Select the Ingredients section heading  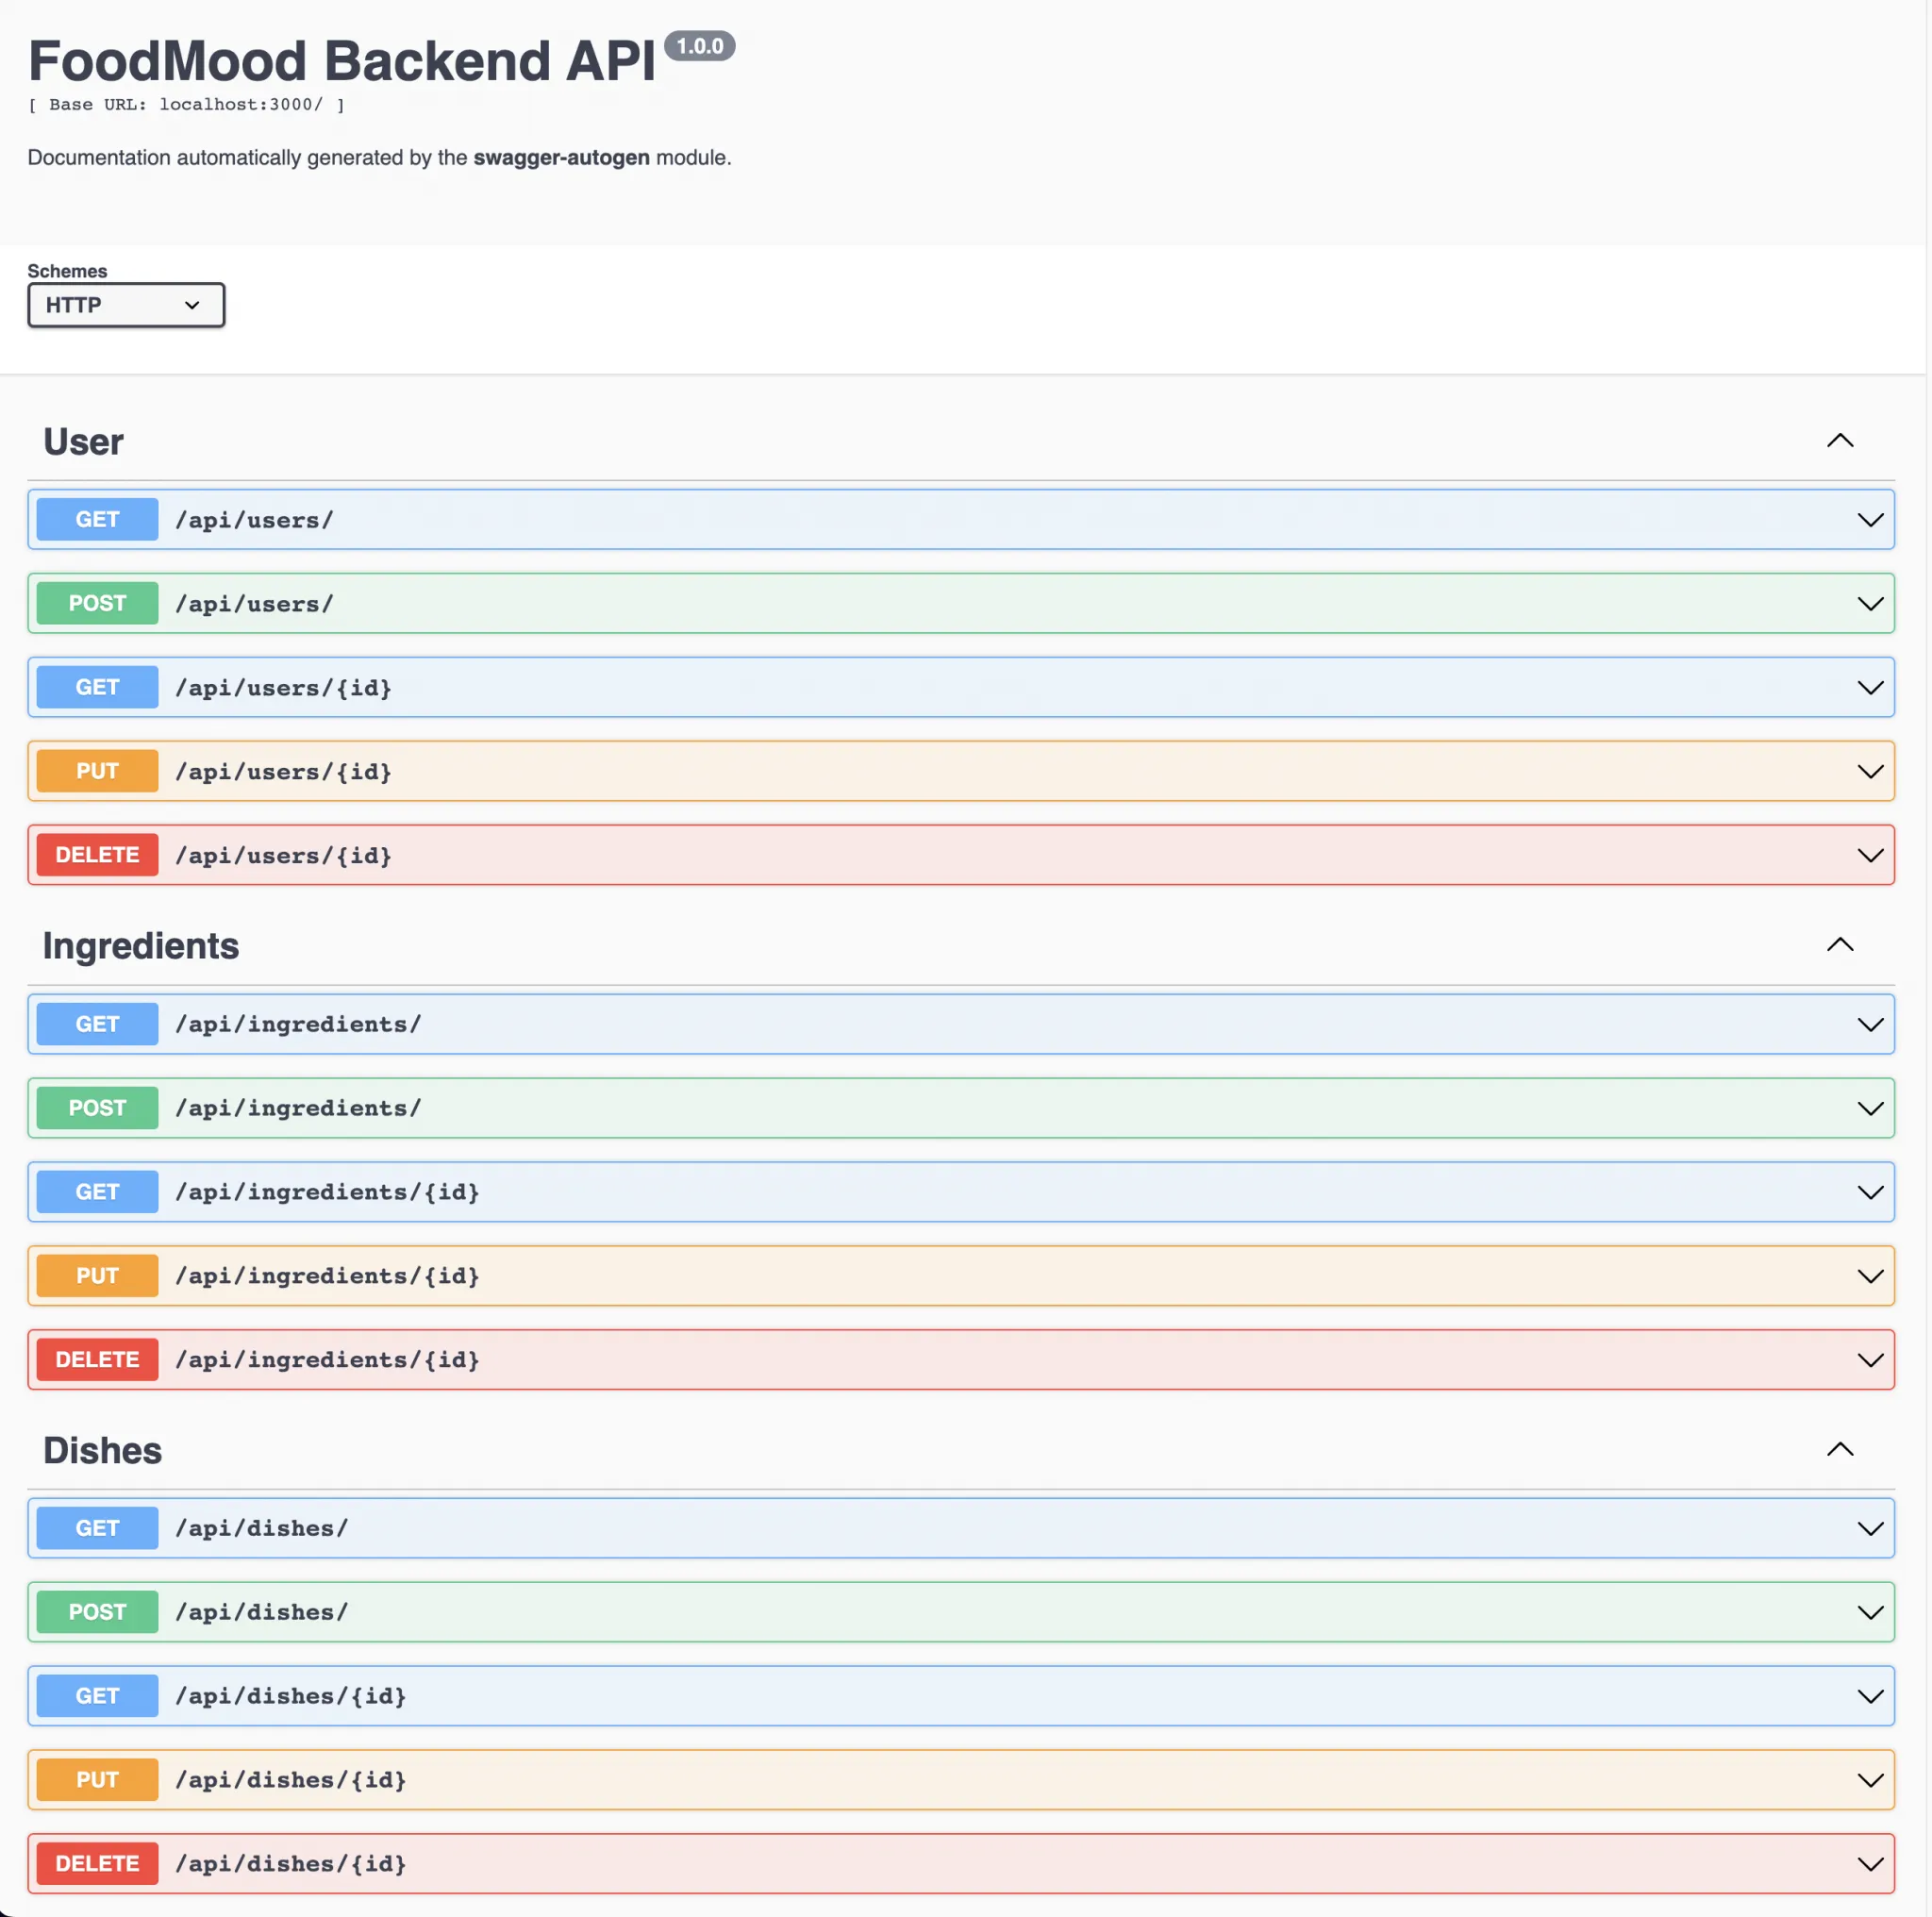(x=141, y=946)
